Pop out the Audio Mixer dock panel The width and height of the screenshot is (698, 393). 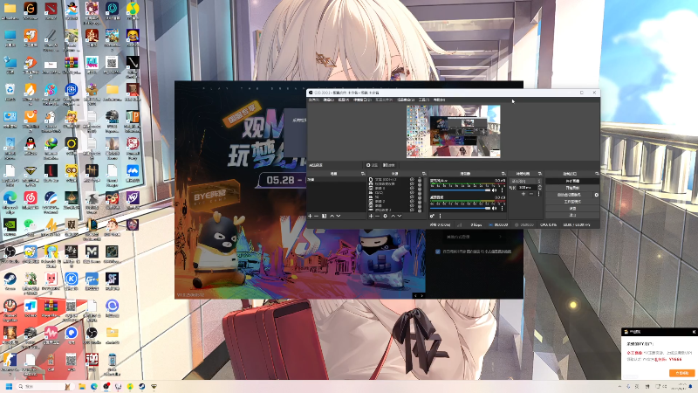503,173
